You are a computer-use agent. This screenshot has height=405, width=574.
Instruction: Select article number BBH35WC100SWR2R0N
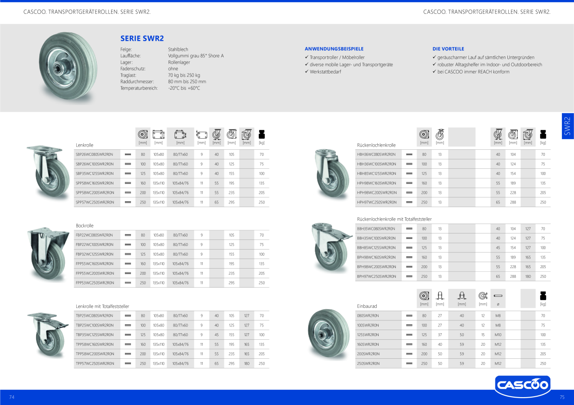pyautogui.click(x=376, y=238)
